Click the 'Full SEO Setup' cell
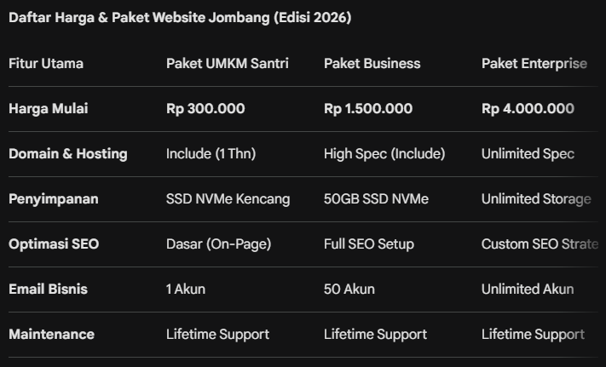Viewport: 606px width, 367px height. [369, 244]
